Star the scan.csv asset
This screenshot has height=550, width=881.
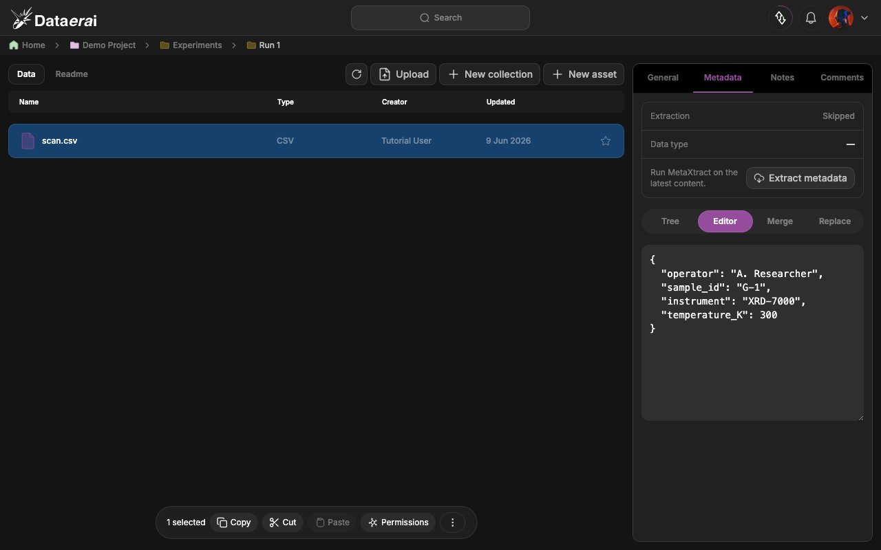606,141
